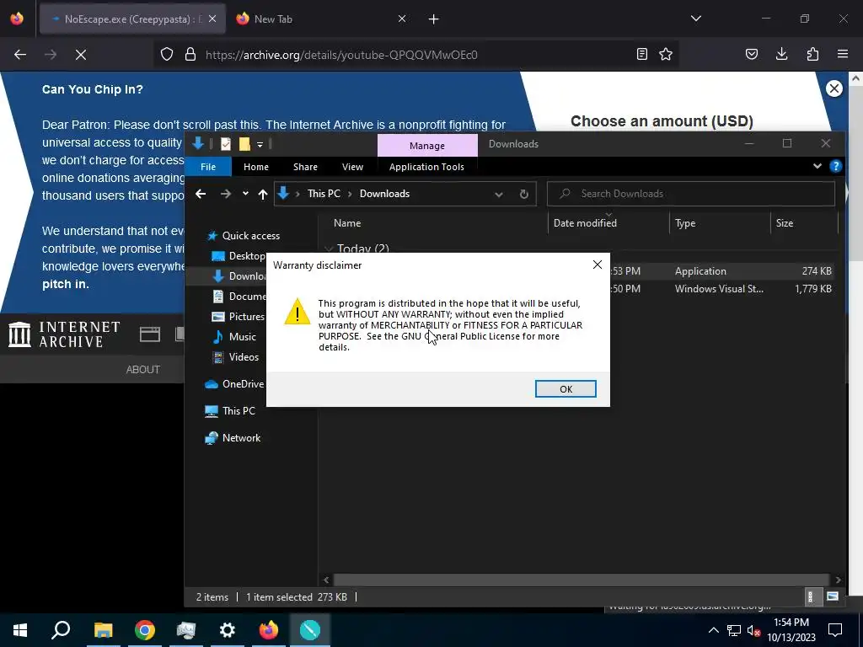This screenshot has height=647, width=863.
Task: Click the Manage contextual tab
Action: pyautogui.click(x=427, y=146)
